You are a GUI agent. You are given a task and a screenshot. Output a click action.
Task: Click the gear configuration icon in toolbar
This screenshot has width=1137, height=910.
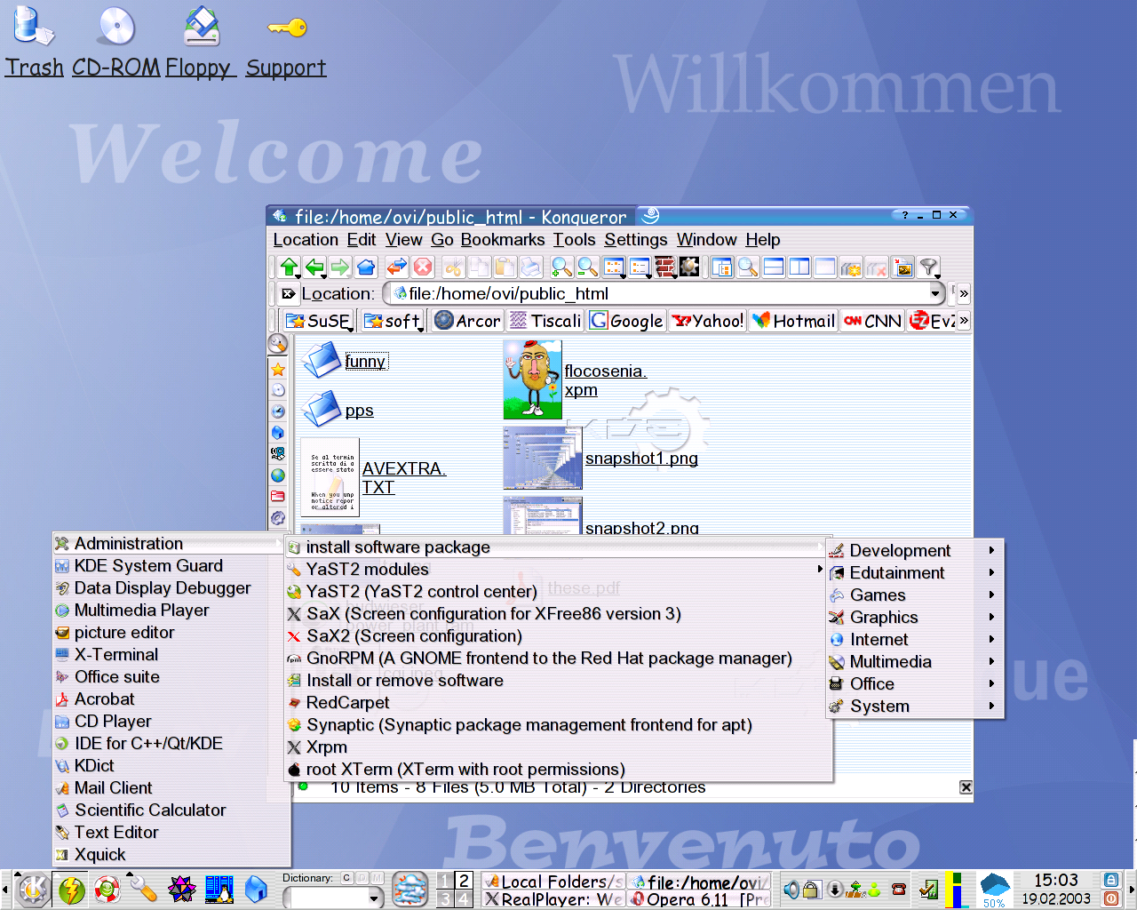(x=689, y=267)
